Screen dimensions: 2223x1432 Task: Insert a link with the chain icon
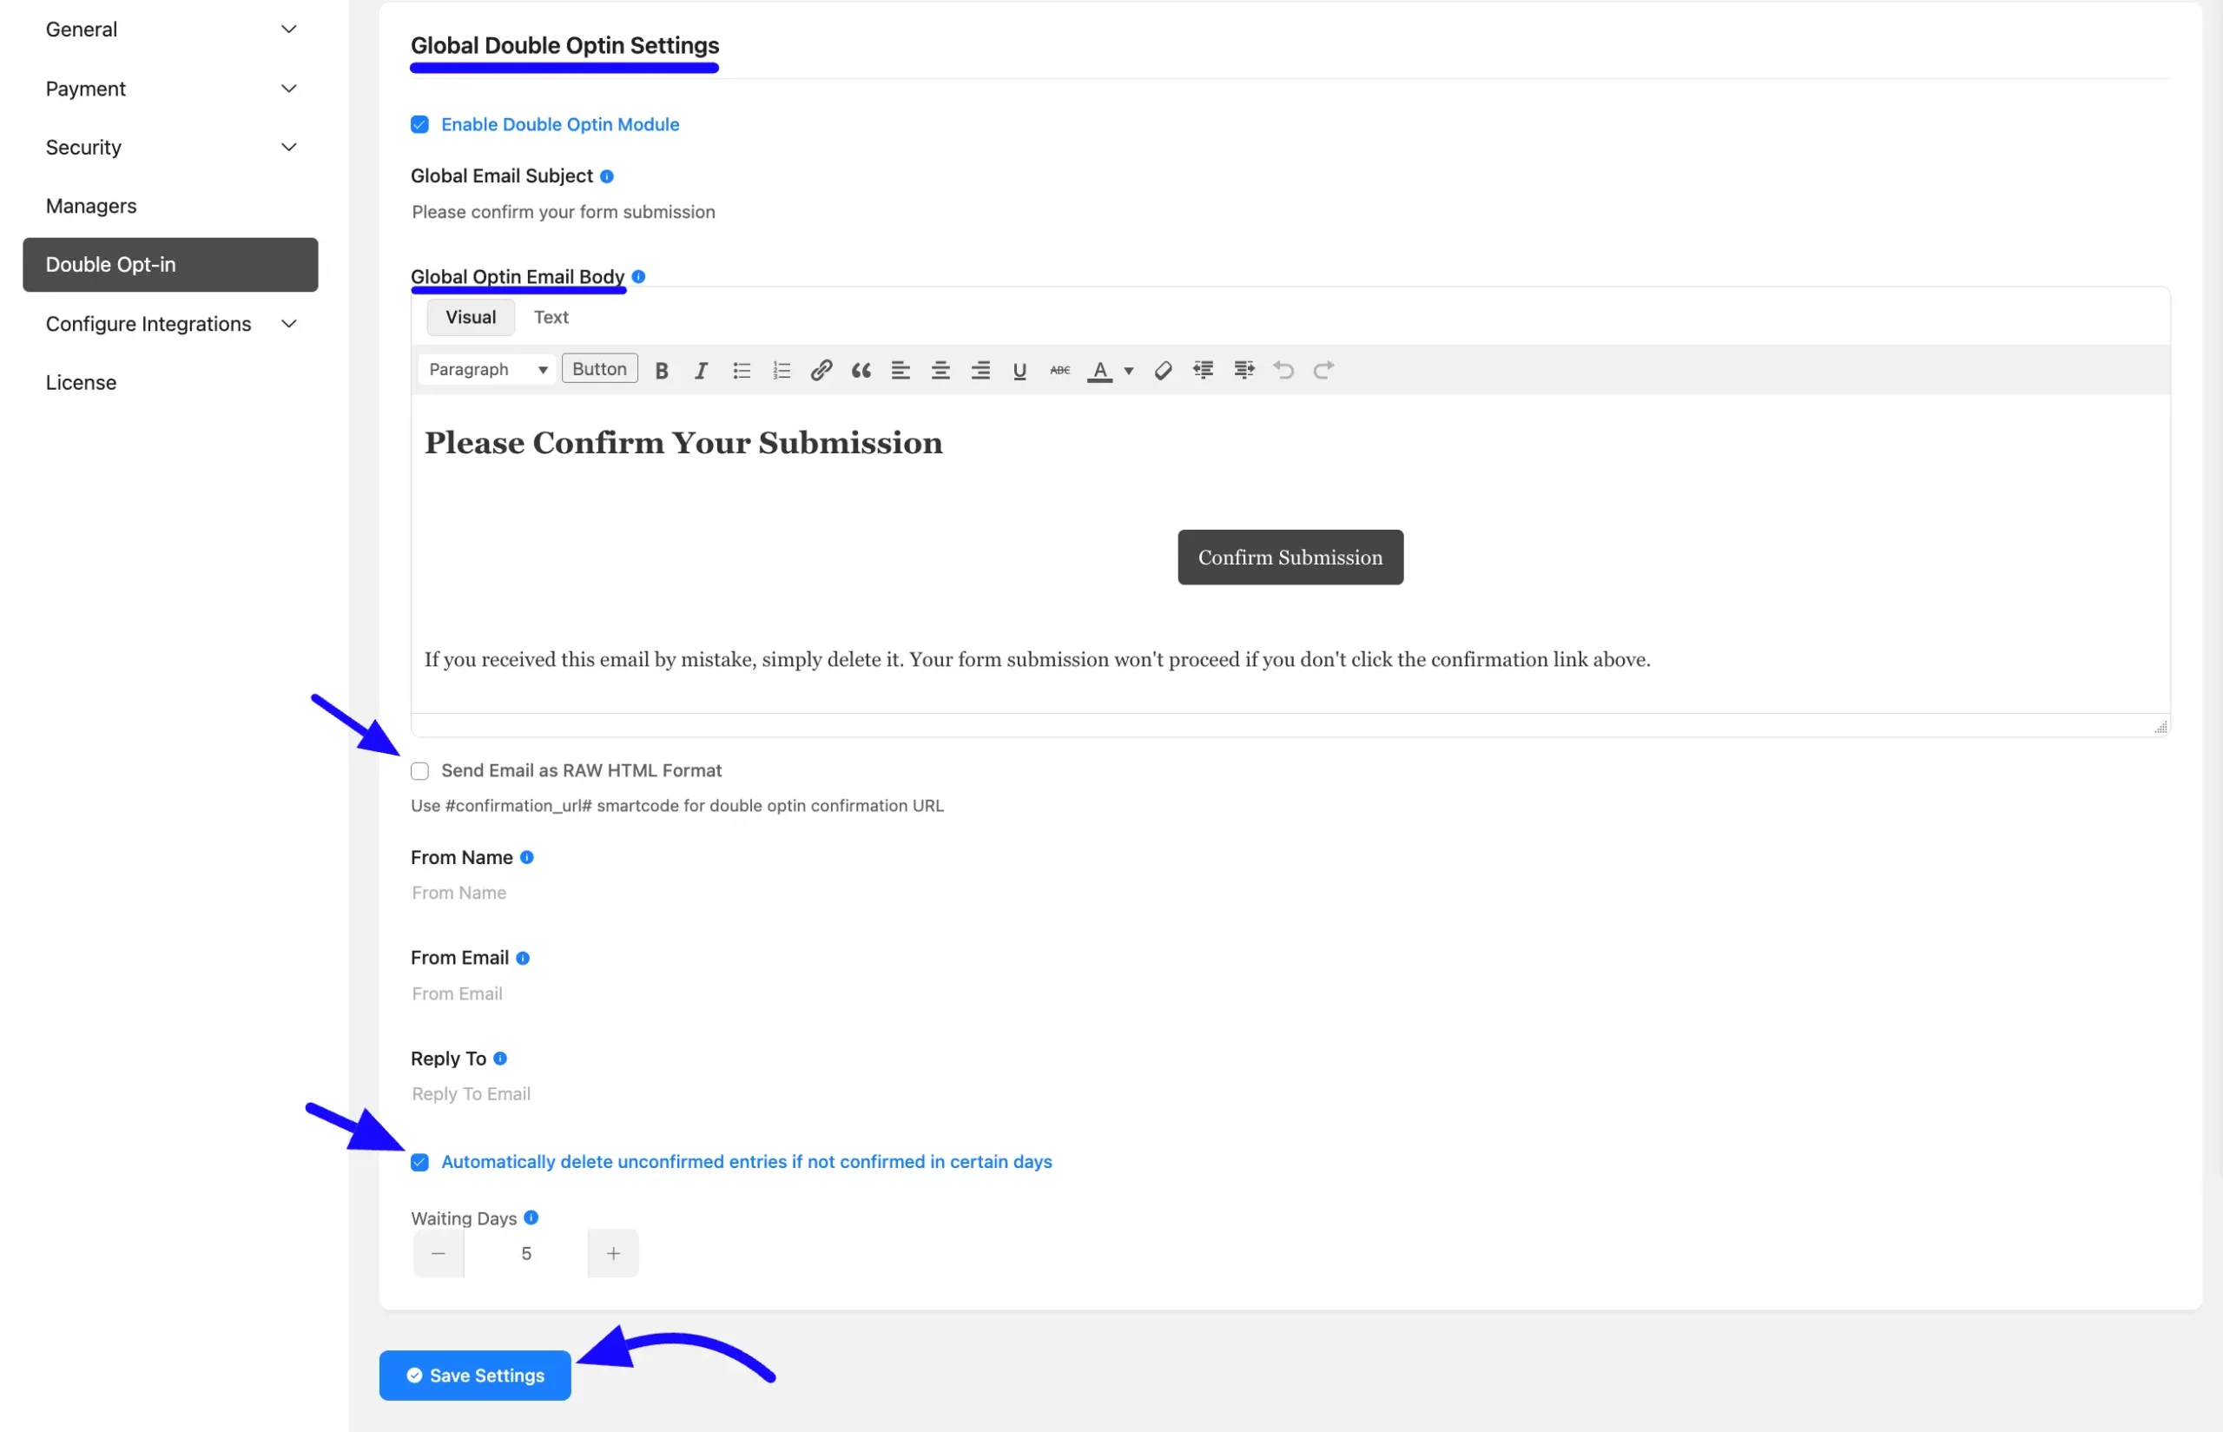click(x=821, y=370)
